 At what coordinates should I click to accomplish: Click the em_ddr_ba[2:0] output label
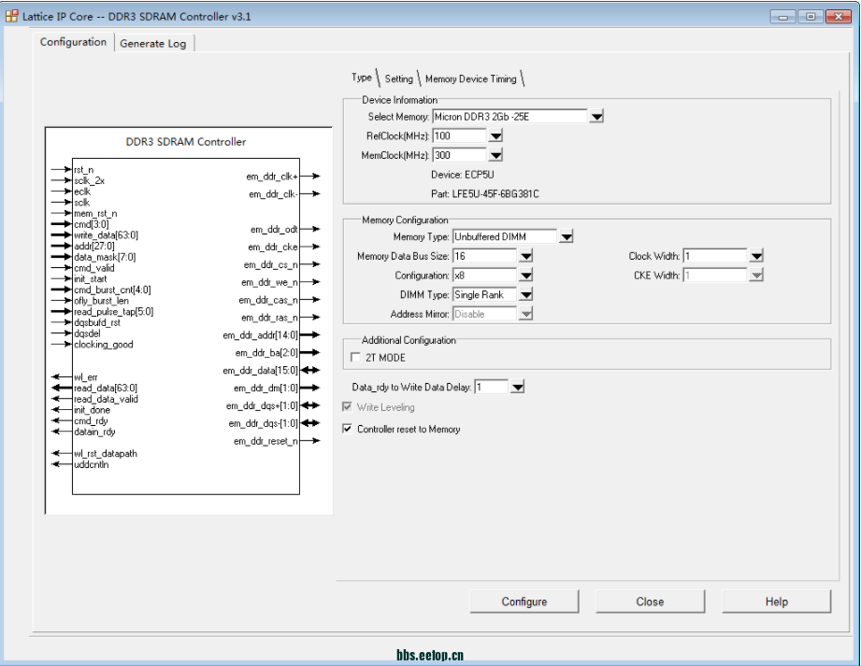click(x=266, y=353)
